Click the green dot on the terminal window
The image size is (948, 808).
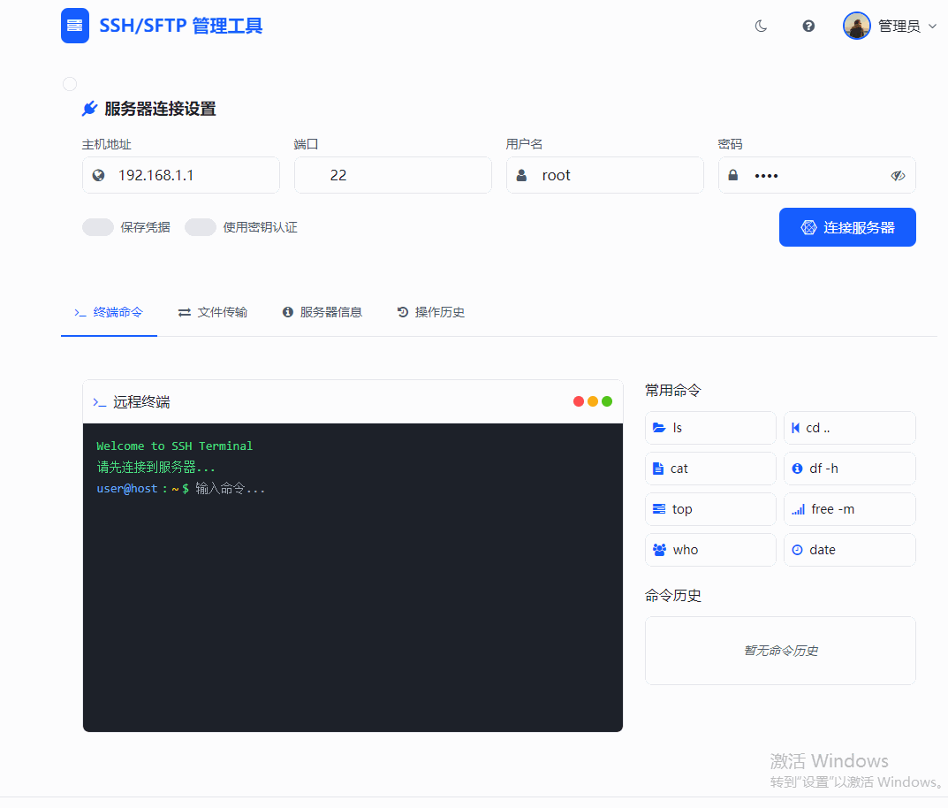[x=607, y=400]
